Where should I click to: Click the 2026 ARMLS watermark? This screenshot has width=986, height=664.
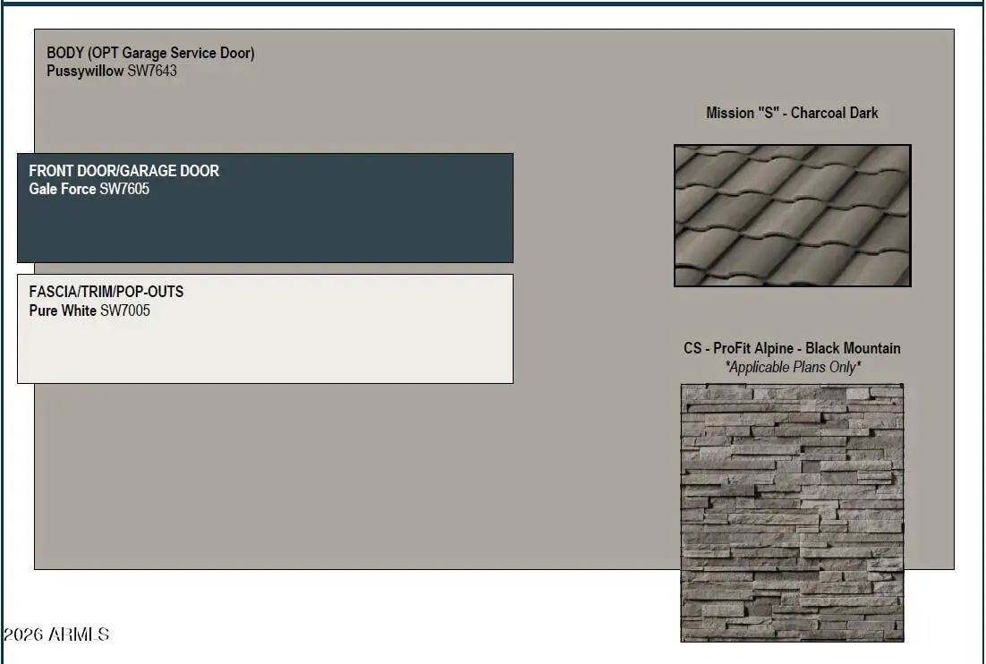[55, 634]
